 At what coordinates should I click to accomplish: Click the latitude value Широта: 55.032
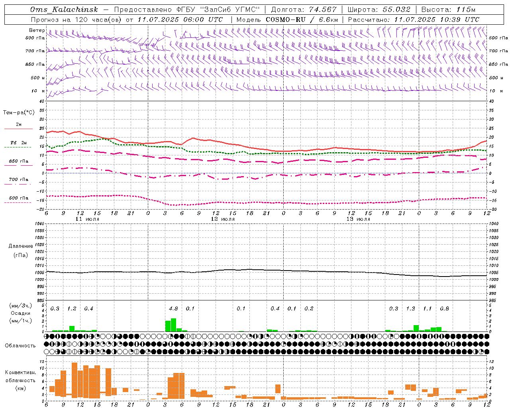click(x=379, y=10)
